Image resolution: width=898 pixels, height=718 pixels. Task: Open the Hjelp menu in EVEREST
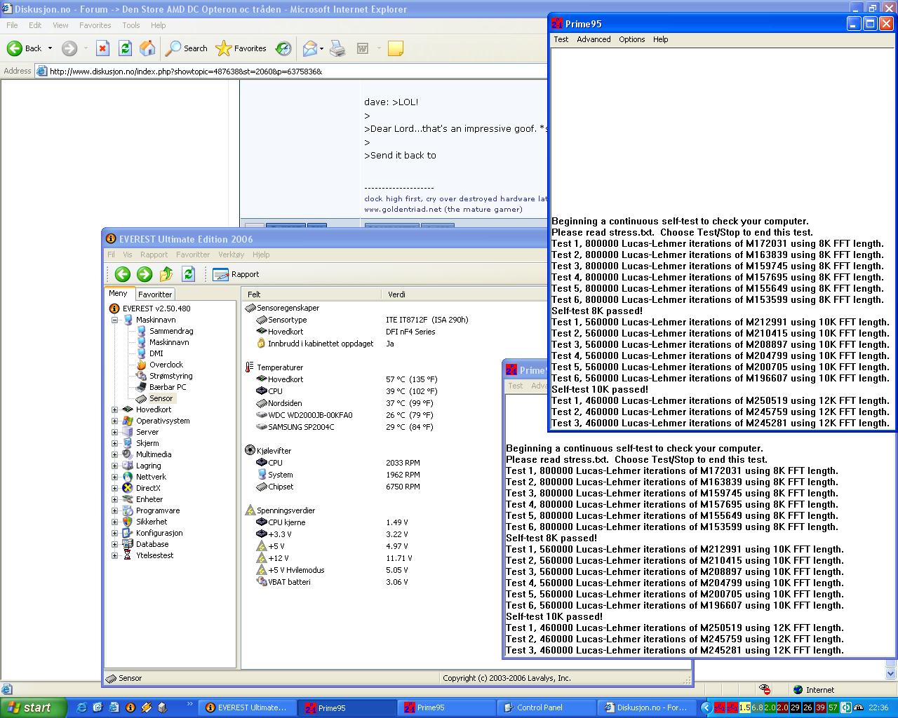[260, 255]
